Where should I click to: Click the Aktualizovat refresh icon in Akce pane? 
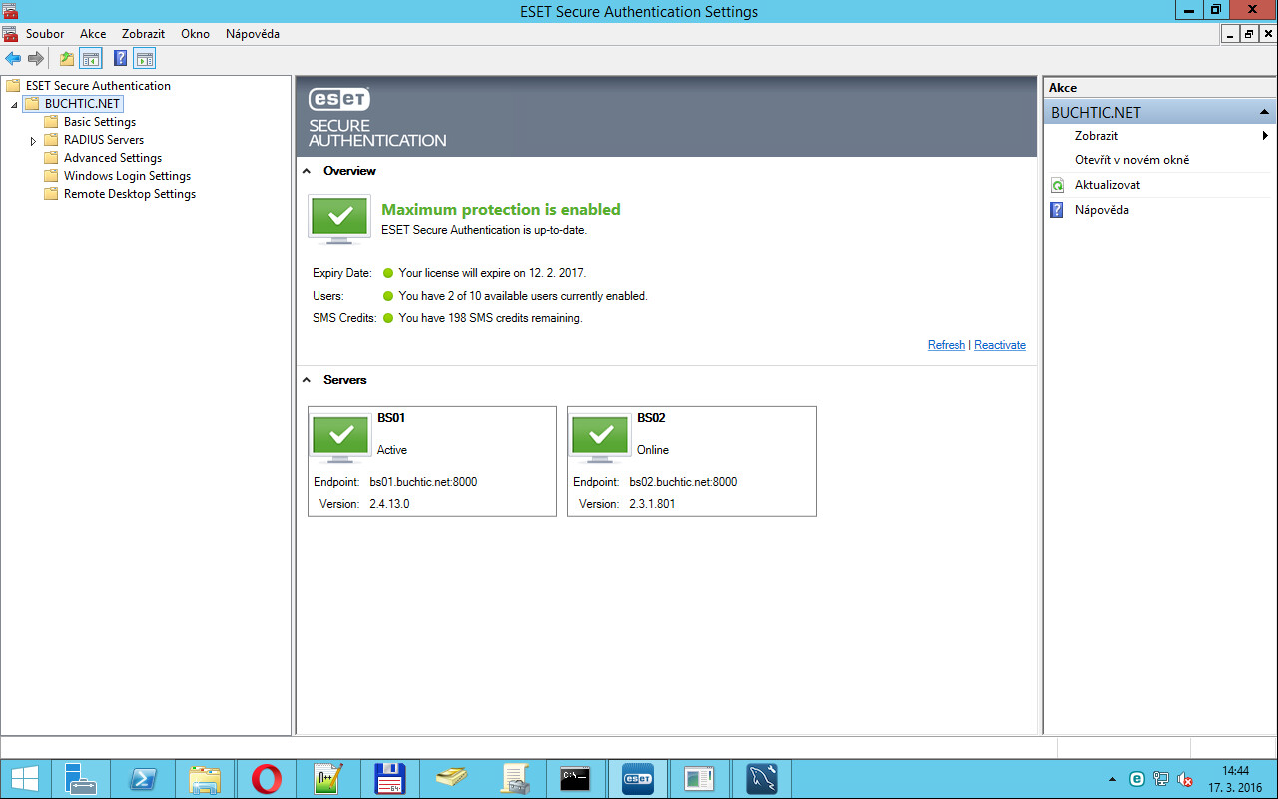pyautogui.click(x=1058, y=185)
